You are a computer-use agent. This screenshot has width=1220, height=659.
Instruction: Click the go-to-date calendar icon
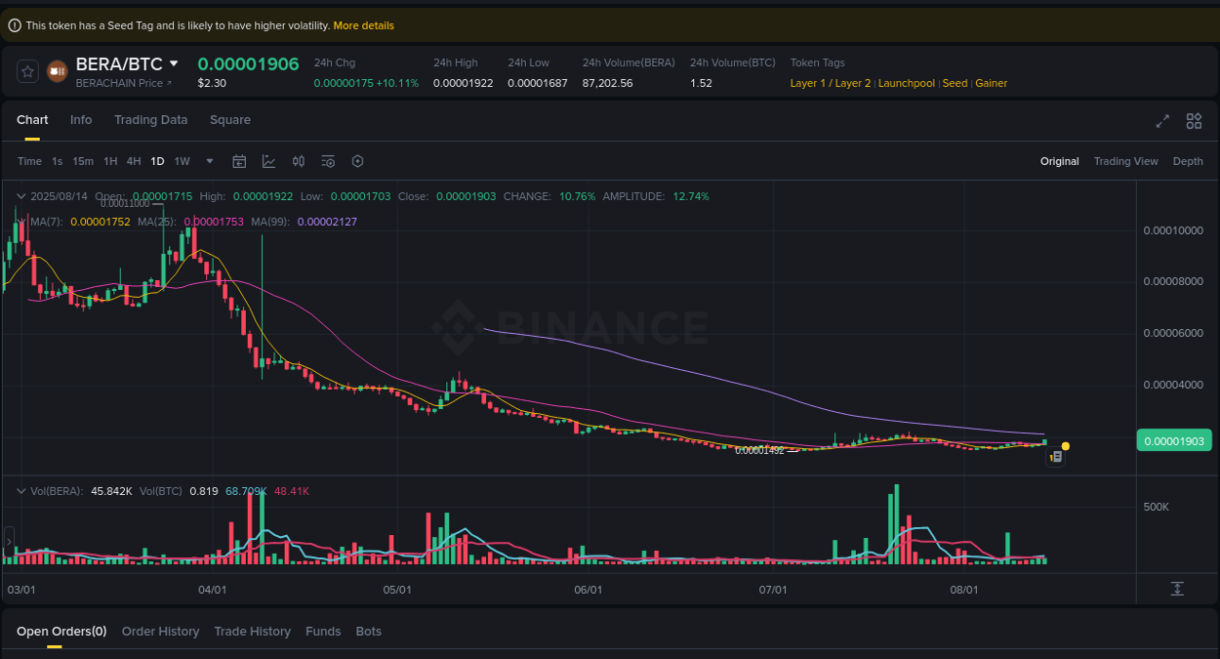[239, 161]
